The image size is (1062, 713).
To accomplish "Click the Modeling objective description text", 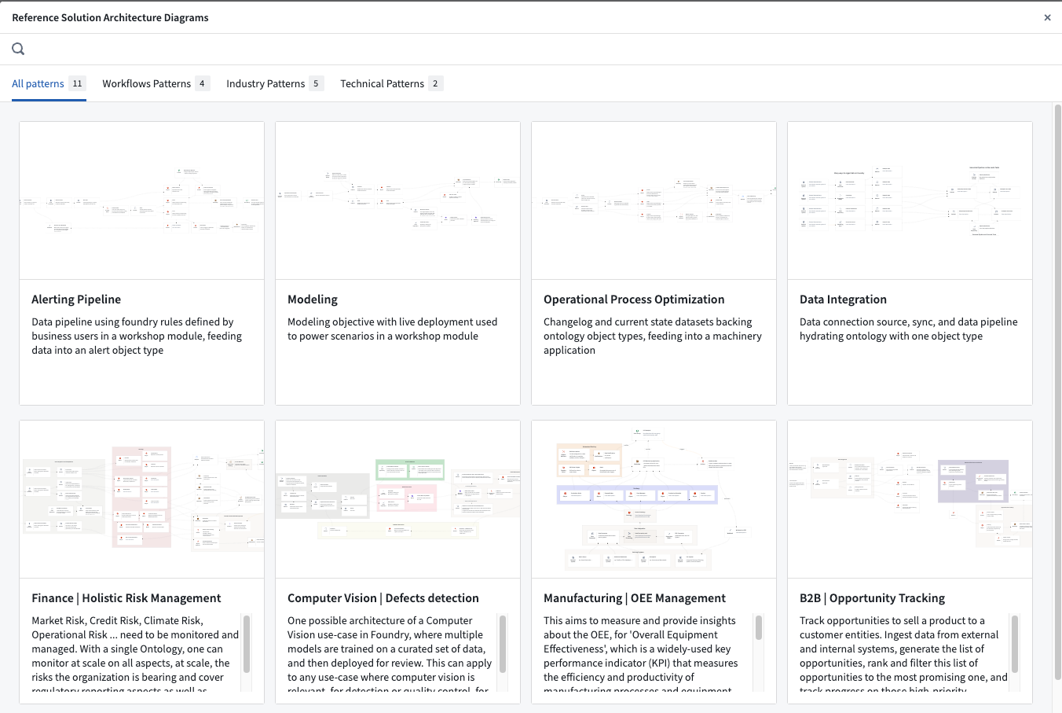I will pyautogui.click(x=392, y=329).
